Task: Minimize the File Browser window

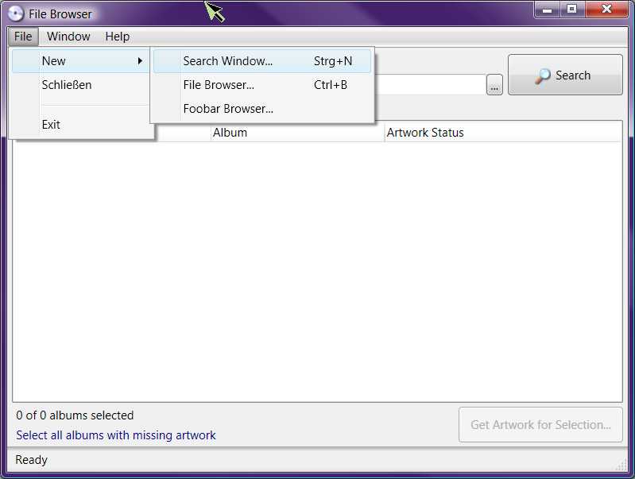Action: tap(547, 10)
